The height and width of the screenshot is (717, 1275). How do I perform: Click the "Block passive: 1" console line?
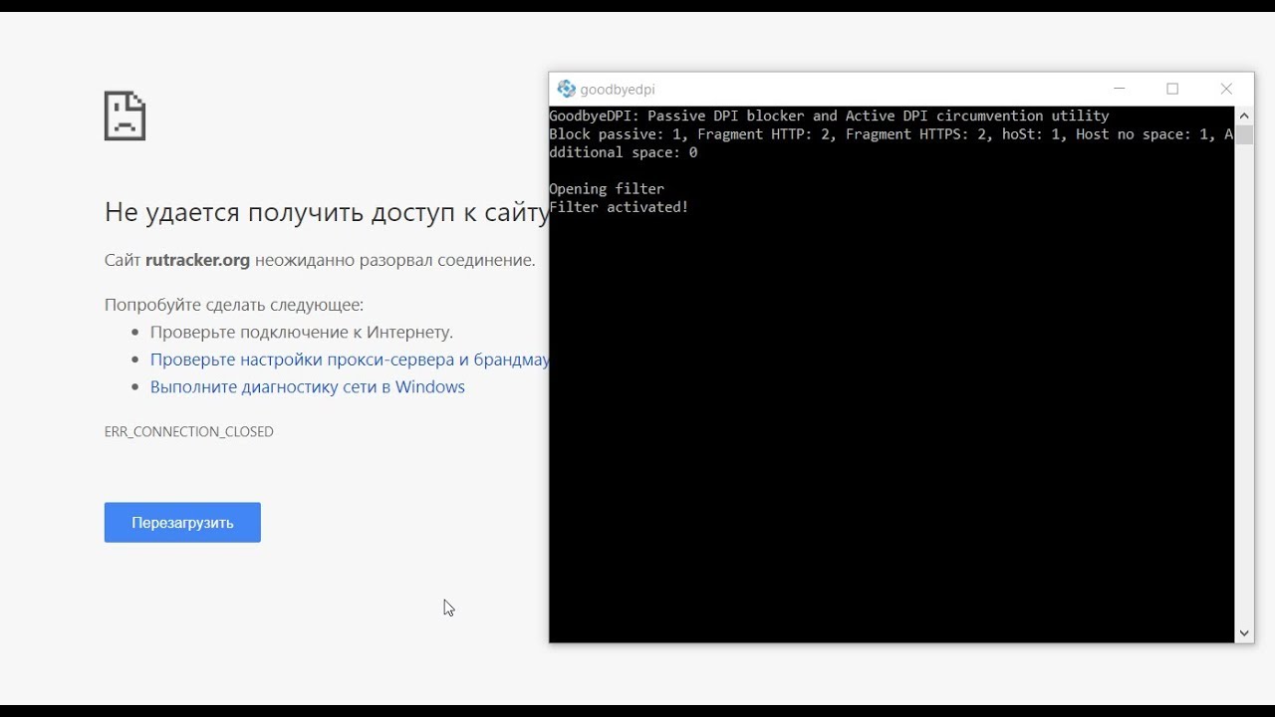891,143
